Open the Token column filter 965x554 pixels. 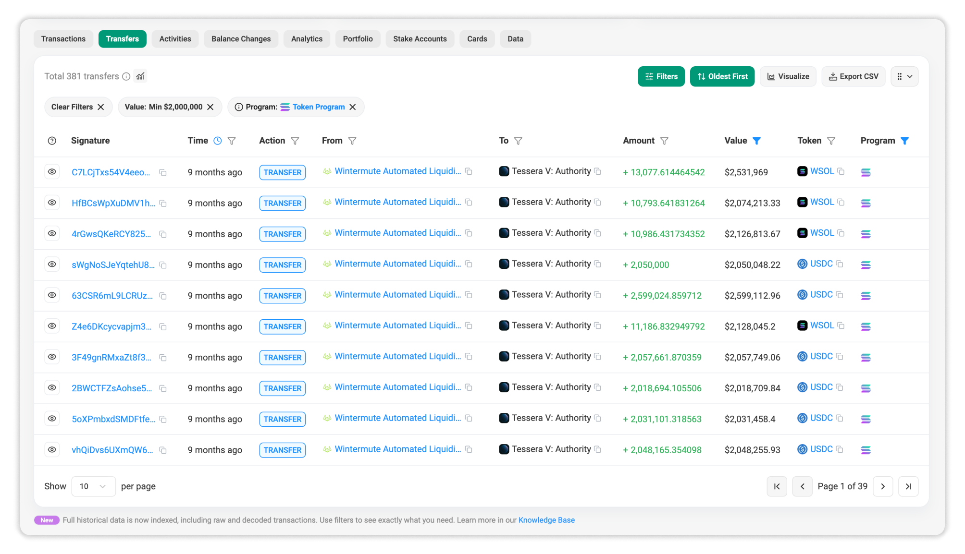pos(831,141)
